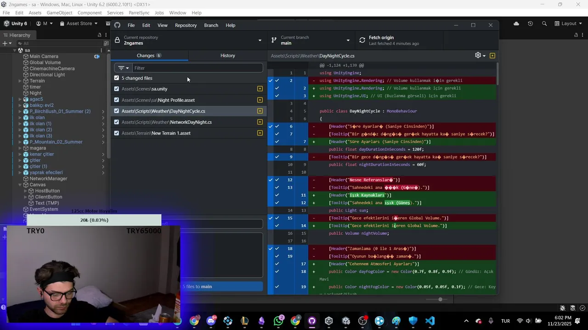Viewport: 588px width, 330px height.
Task: Open P_BirchBush_01_Summer (2) prefab chevron
Action: point(103,111)
